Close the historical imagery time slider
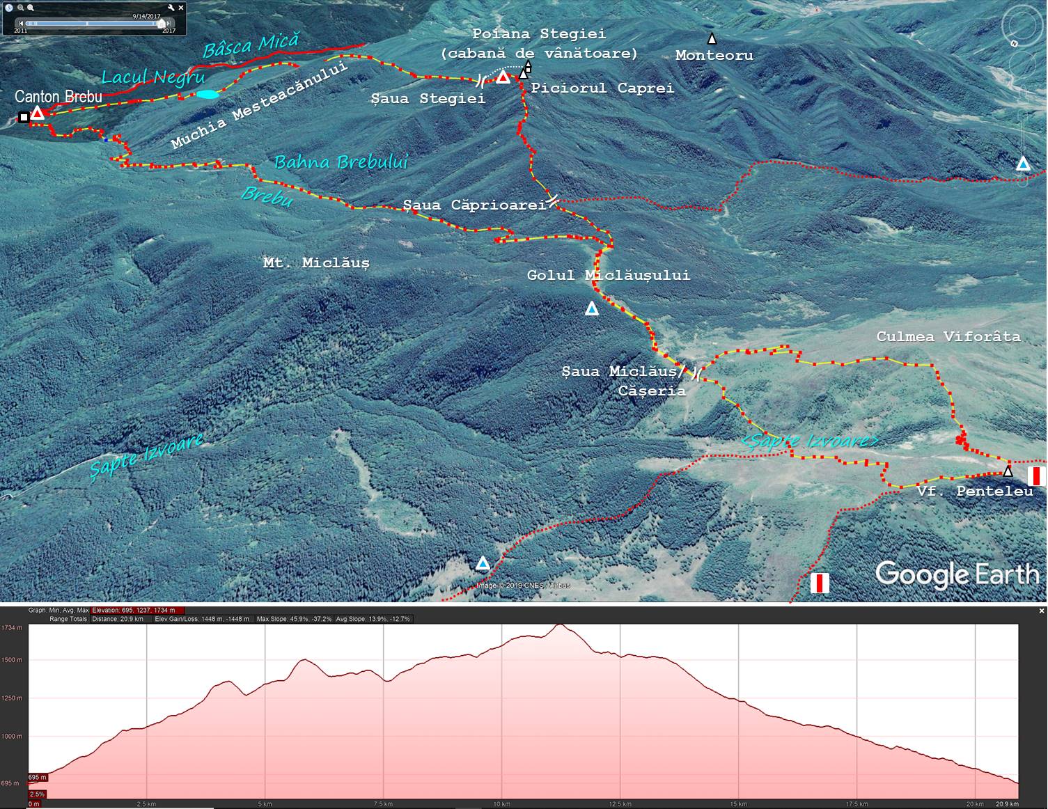1048x809 pixels. [181, 8]
